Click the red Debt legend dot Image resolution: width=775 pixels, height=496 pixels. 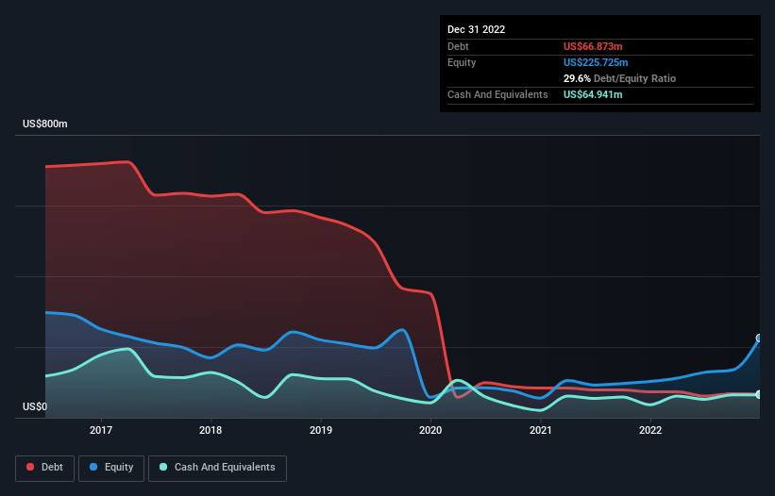coord(30,467)
